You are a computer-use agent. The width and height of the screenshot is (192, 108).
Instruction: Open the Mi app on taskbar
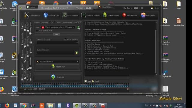(x=42, y=105)
